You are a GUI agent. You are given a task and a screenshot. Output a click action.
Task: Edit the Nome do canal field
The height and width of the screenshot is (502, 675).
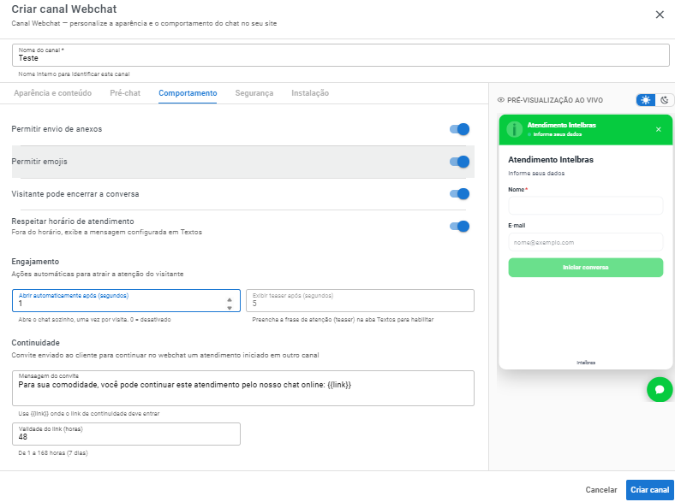click(341, 55)
